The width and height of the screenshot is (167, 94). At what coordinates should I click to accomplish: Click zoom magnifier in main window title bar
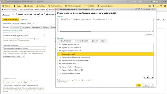tap(152, 2)
